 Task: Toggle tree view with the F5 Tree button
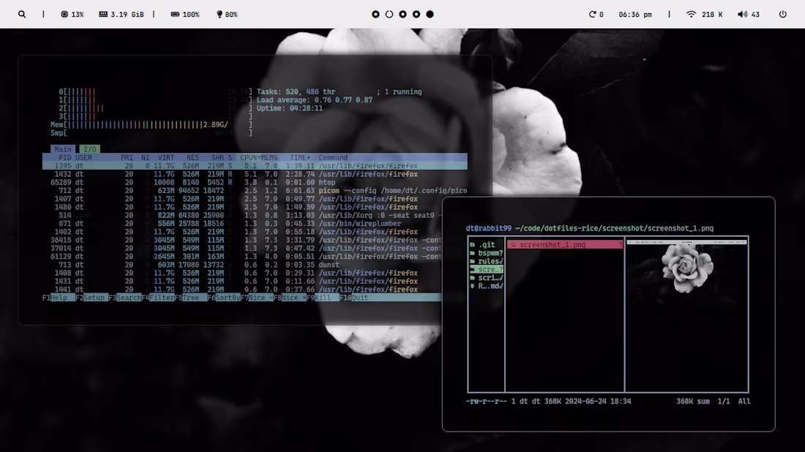point(192,298)
